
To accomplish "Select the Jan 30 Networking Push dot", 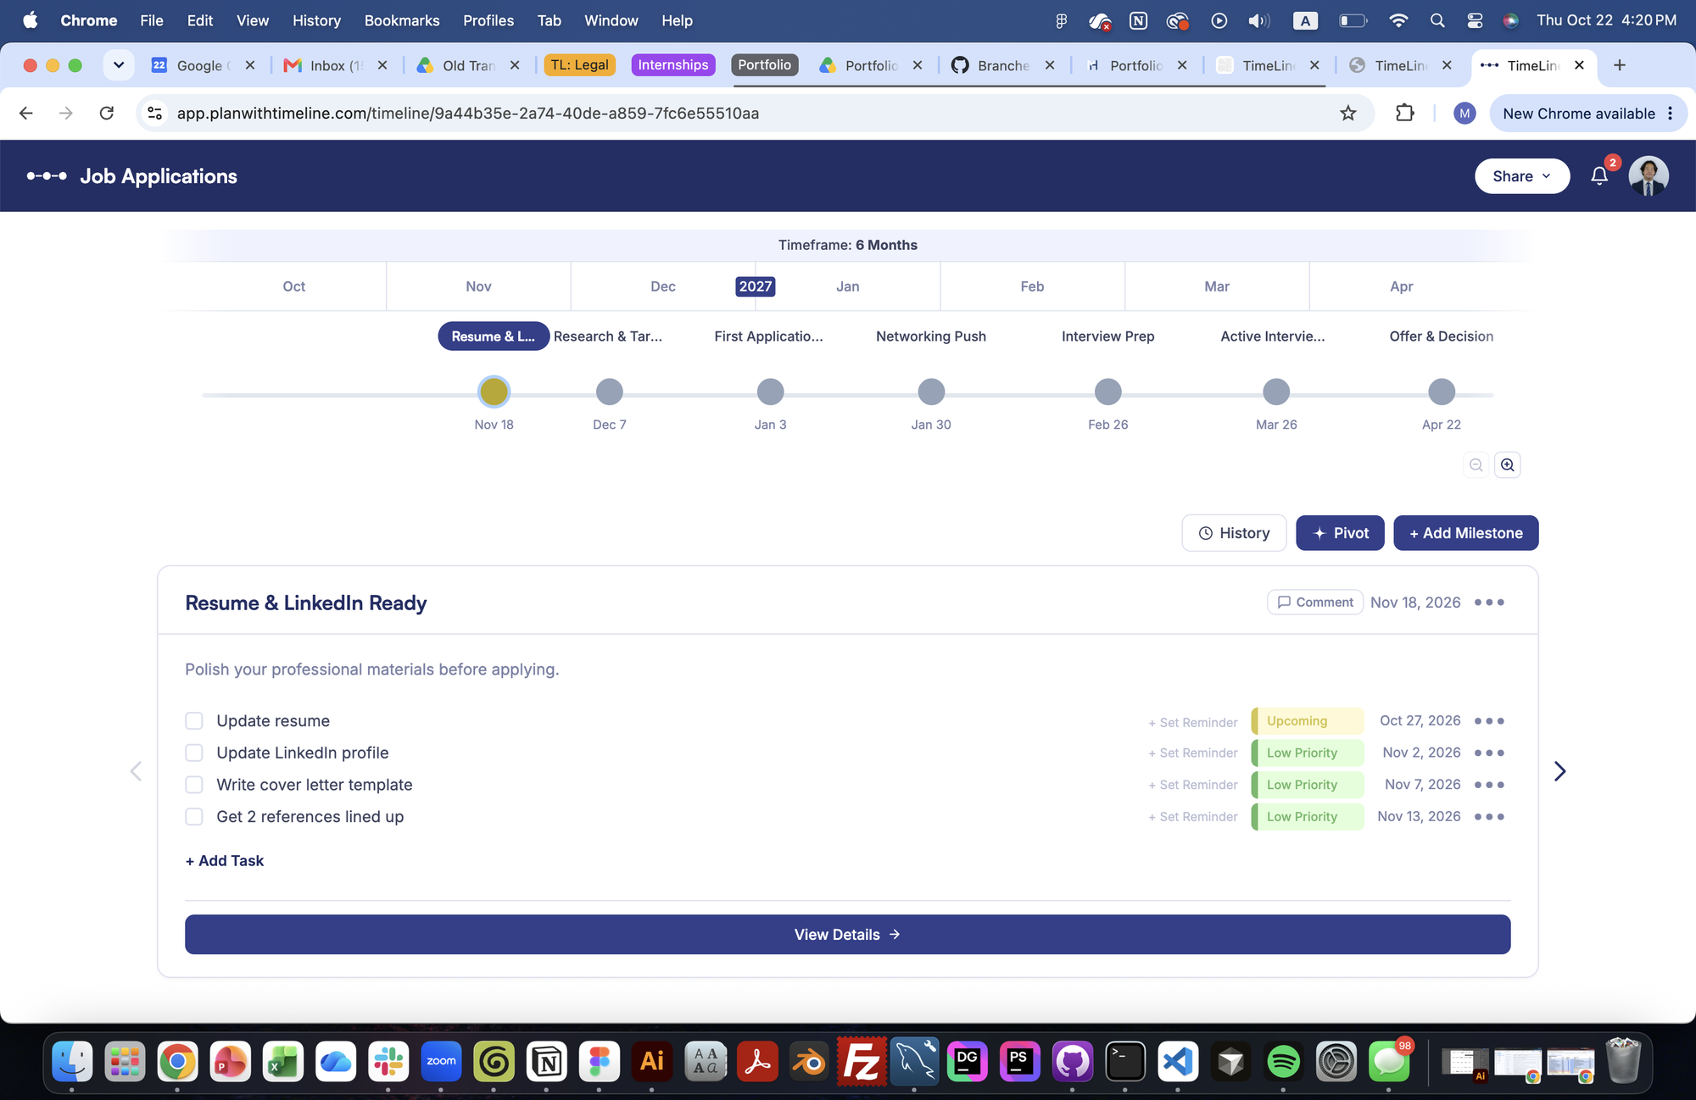I will pos(931,392).
